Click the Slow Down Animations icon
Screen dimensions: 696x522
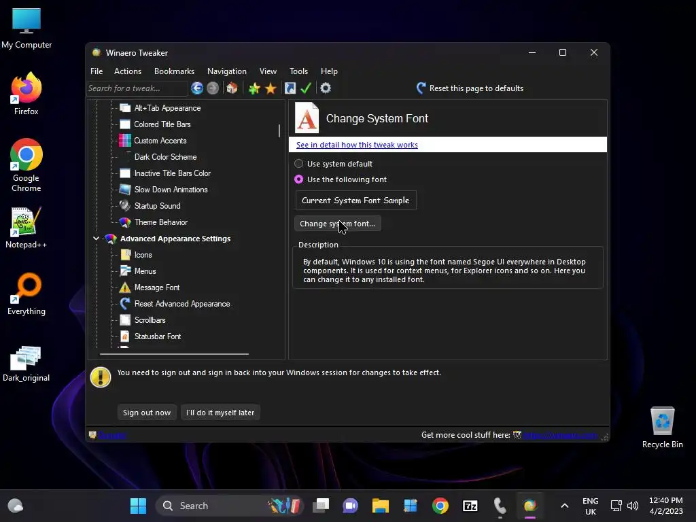click(125, 190)
